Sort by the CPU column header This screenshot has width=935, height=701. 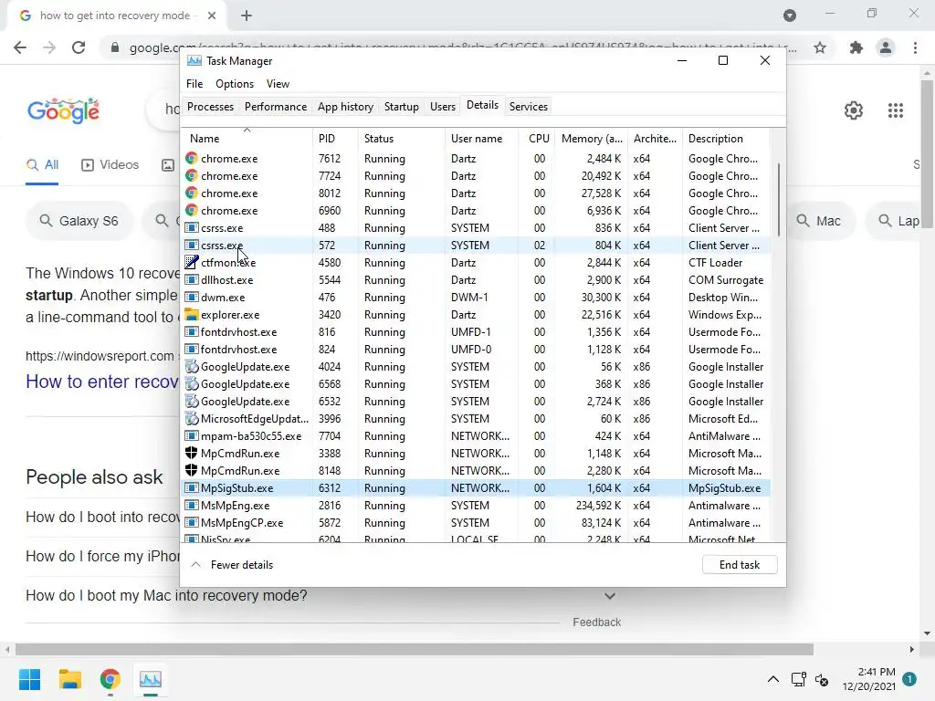pyautogui.click(x=538, y=139)
